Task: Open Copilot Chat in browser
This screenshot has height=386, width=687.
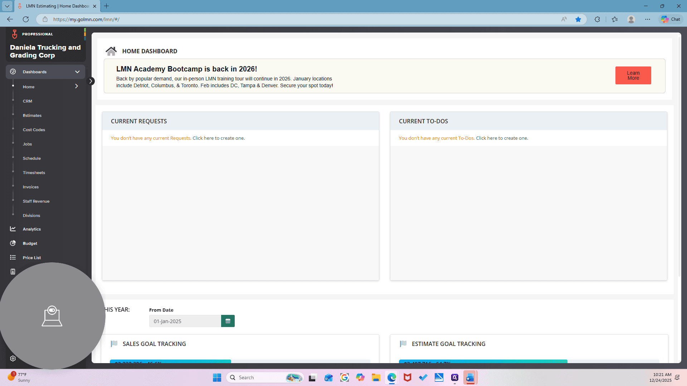Action: [x=671, y=19]
